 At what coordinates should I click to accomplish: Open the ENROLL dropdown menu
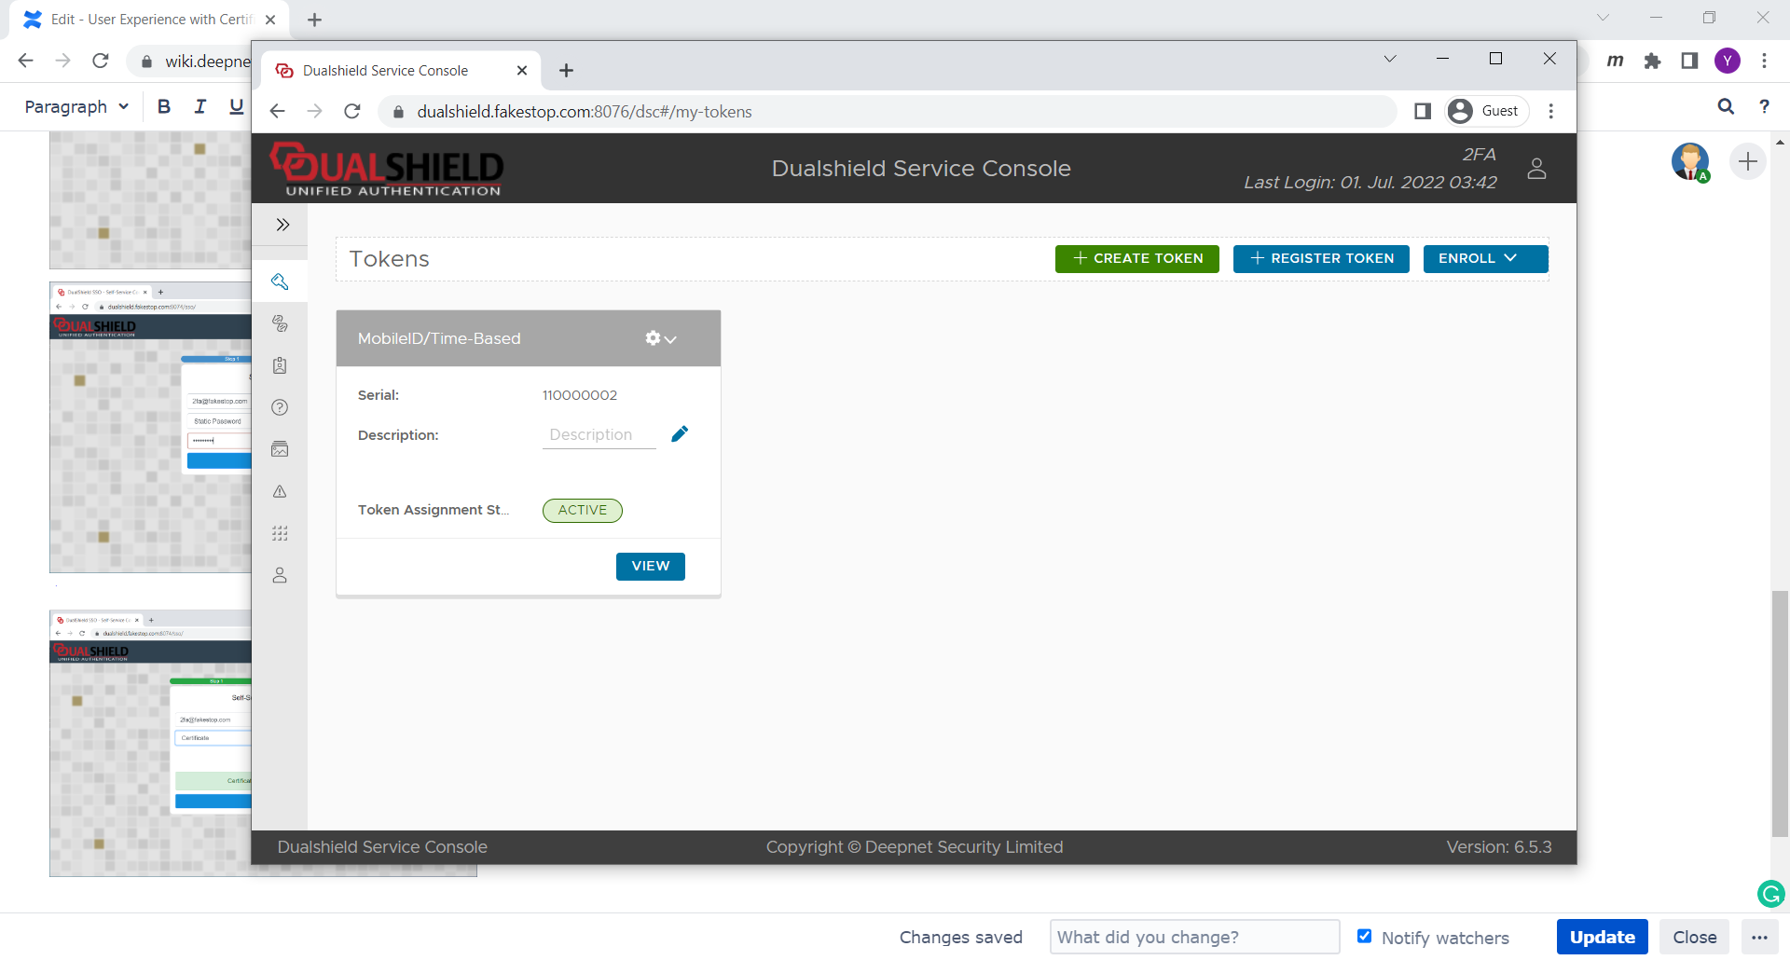point(1485,258)
